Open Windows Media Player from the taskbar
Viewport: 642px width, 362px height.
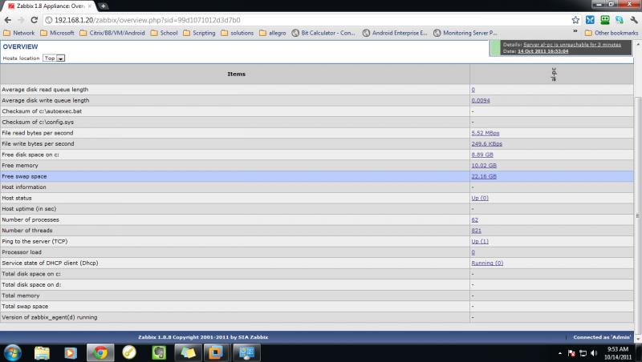click(x=71, y=352)
